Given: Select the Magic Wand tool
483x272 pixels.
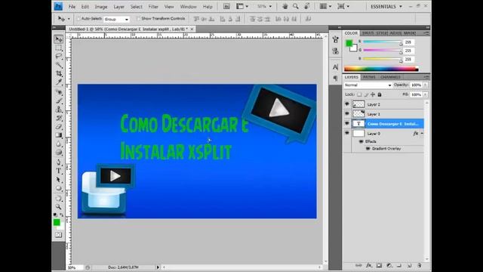Looking at the screenshot, I should click(59, 65).
